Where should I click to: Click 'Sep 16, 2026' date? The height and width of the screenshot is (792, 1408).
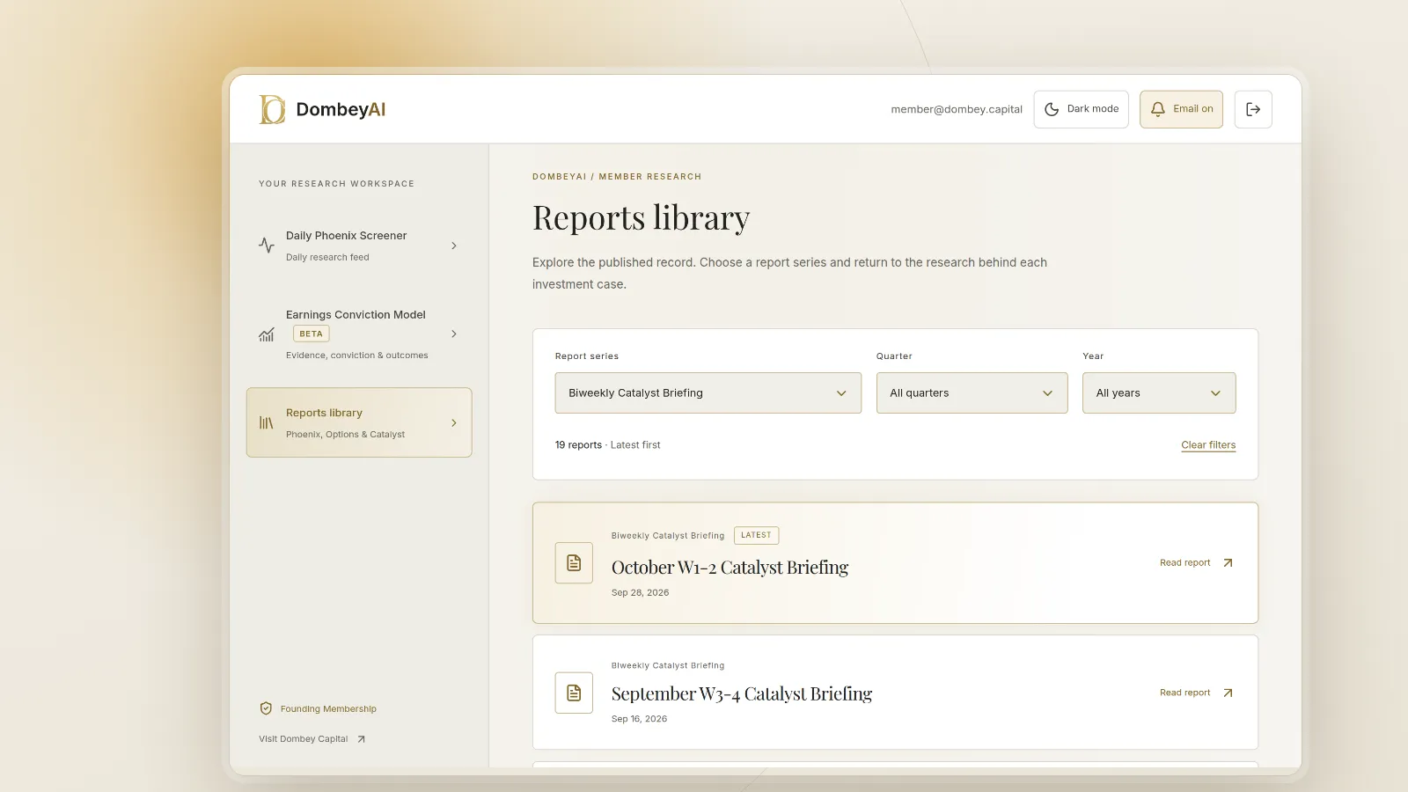click(640, 719)
